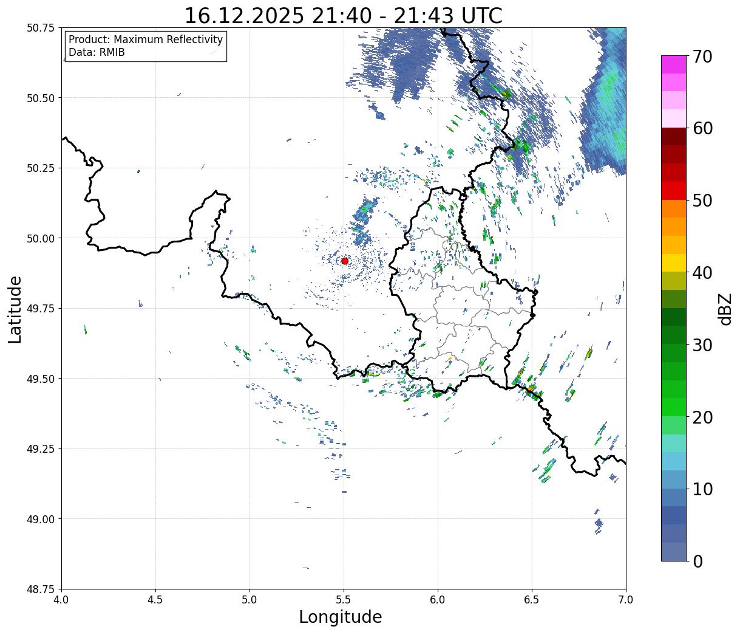Click the 30 tick label on the colorbar
This screenshot has height=632, width=740.
pos(702,345)
